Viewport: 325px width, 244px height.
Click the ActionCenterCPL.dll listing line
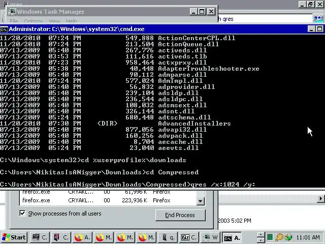(117, 38)
